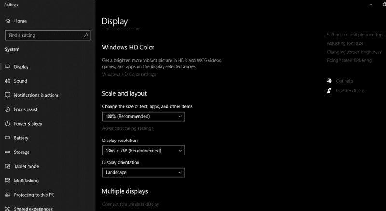Click the Give feedback link
386x211 pixels.
(x=350, y=91)
